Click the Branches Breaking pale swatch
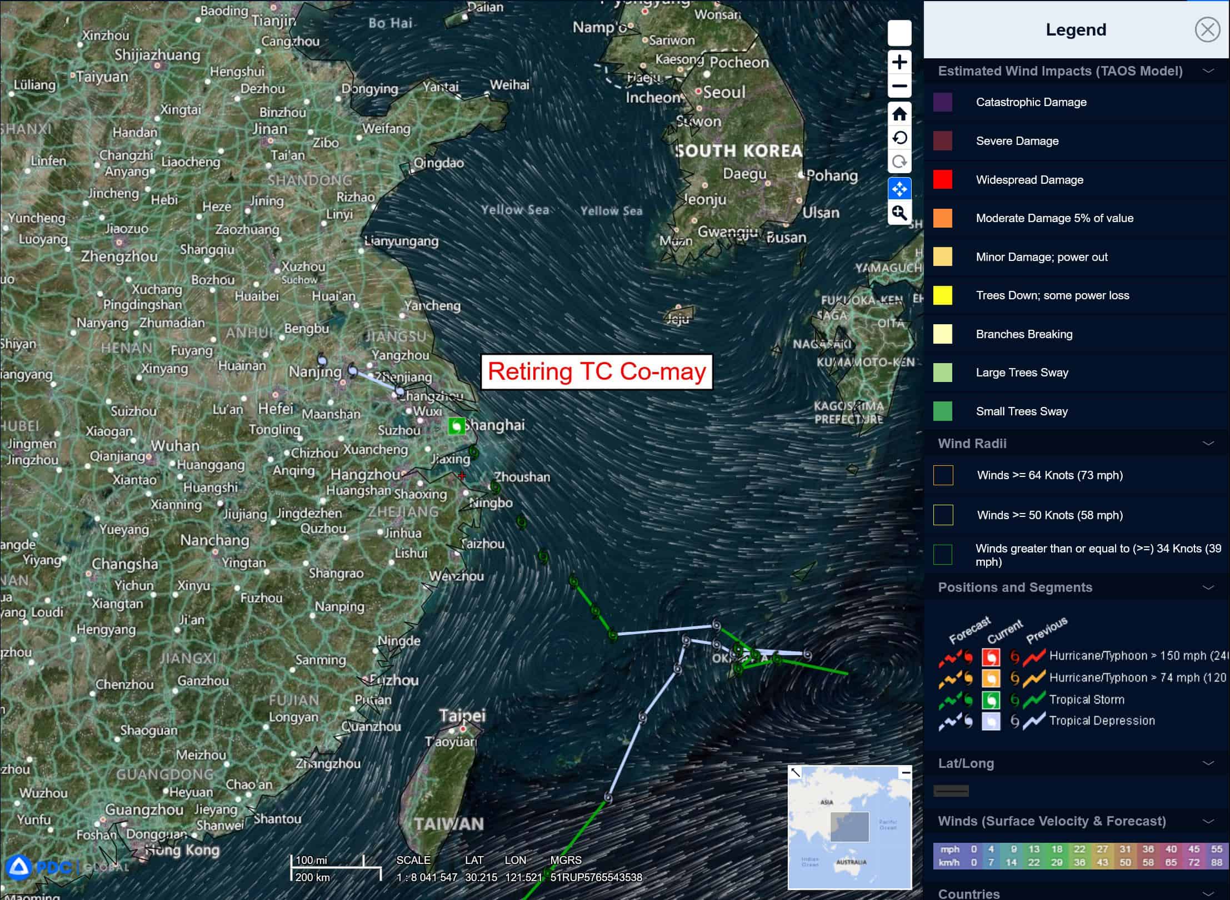Screen dimensions: 1230x900 click(x=943, y=334)
